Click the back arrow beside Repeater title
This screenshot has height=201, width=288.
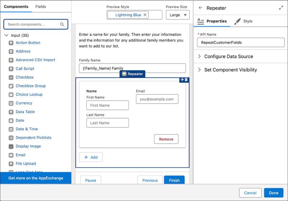coord(201,8)
